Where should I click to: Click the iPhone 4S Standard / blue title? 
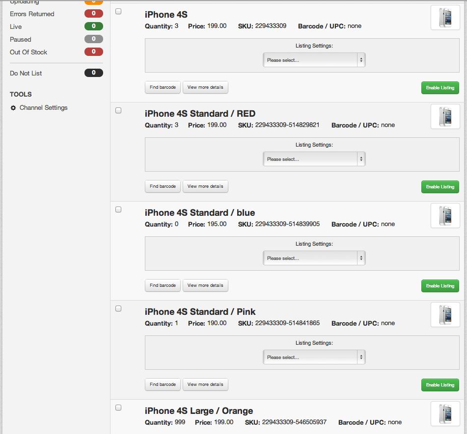(x=200, y=213)
